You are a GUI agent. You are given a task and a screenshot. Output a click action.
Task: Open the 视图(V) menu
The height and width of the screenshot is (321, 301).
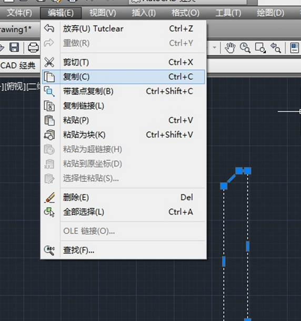(x=103, y=13)
